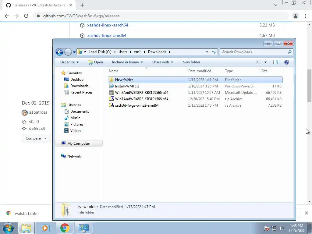This screenshot has width=312, height=234.
Task: Refresh the Downloads folder view
Action: pyautogui.click(x=214, y=52)
